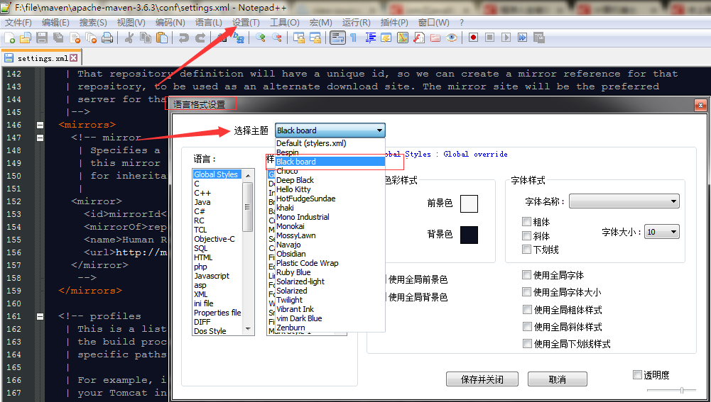Image resolution: width=711 pixels, height=402 pixels.
Task: Run macro multiple times icon
Action: (x=522, y=38)
